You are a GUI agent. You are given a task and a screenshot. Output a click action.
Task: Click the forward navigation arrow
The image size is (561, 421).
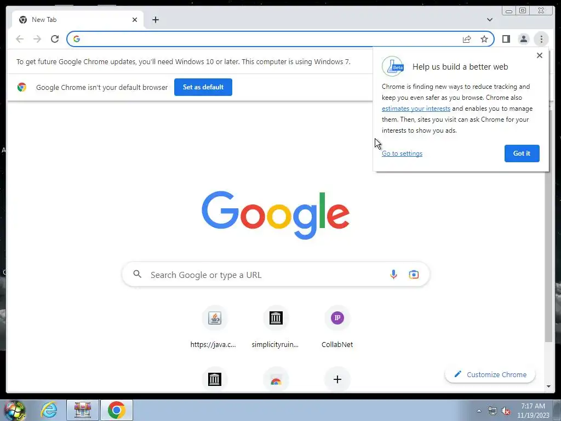tap(37, 39)
